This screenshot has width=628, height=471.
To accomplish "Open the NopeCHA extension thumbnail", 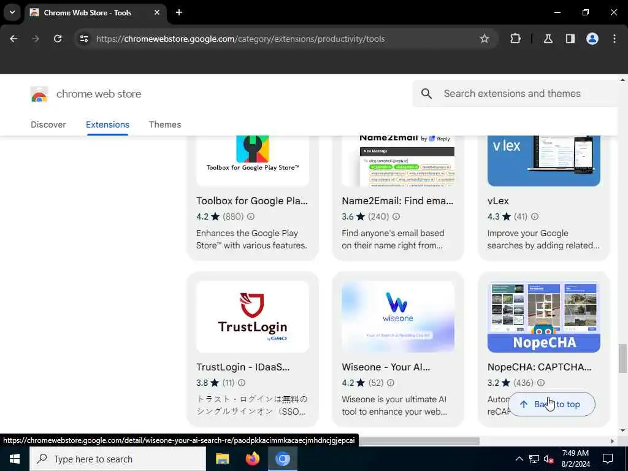I will pyautogui.click(x=544, y=317).
